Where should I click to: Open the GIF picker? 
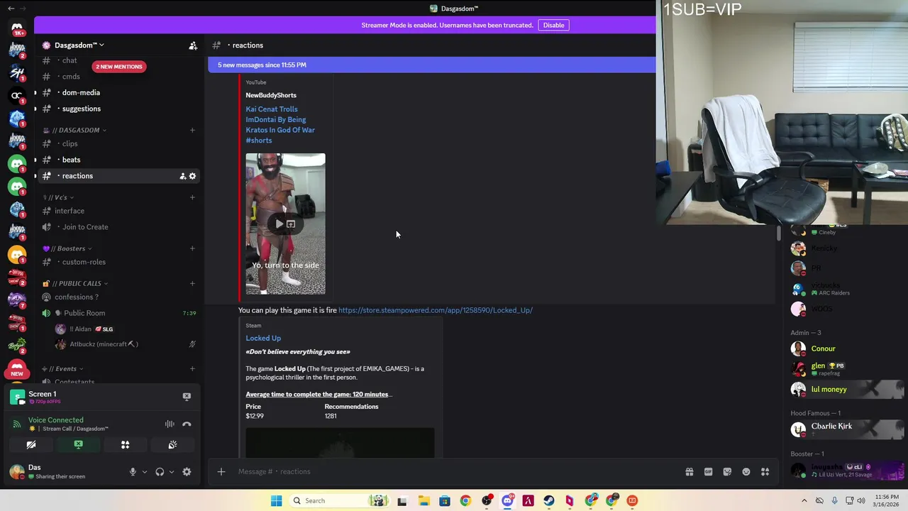point(708,472)
